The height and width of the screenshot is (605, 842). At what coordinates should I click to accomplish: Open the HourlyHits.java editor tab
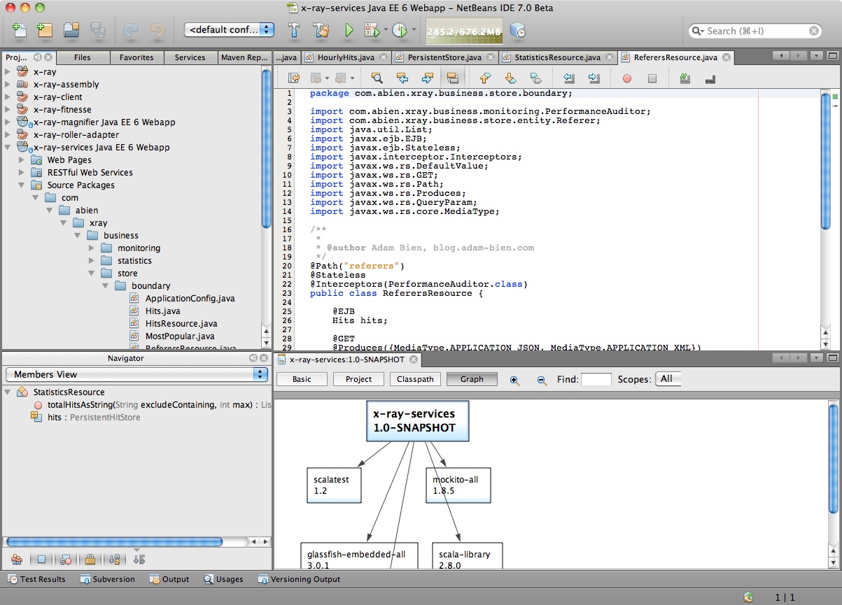[x=346, y=57]
